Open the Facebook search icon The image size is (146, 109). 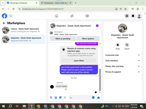point(11,16)
